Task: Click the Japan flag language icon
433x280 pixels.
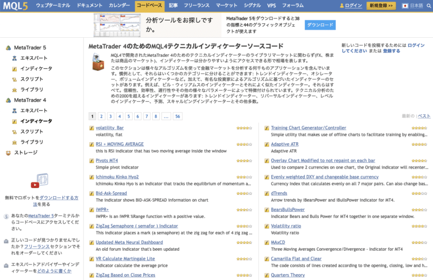Action: (x=405, y=6)
